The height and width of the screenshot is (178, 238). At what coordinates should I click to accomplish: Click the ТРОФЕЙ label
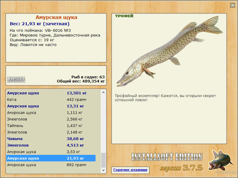[x=124, y=16]
